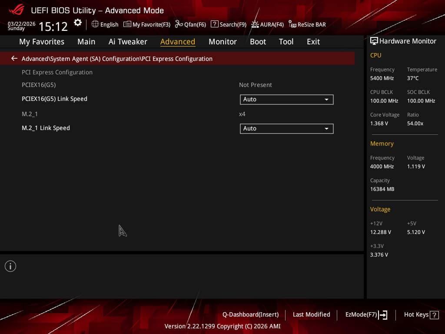This screenshot has height=334, width=445.
Task: Click CPU Temperature value 37°C
Action: 413,78
